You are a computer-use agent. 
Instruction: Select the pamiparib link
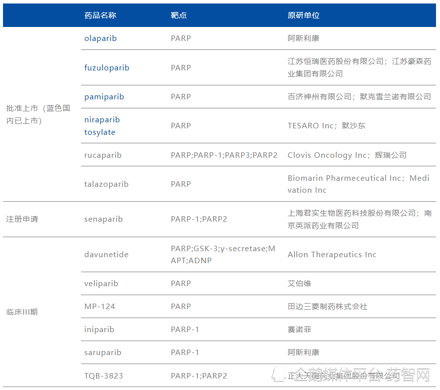104,97
